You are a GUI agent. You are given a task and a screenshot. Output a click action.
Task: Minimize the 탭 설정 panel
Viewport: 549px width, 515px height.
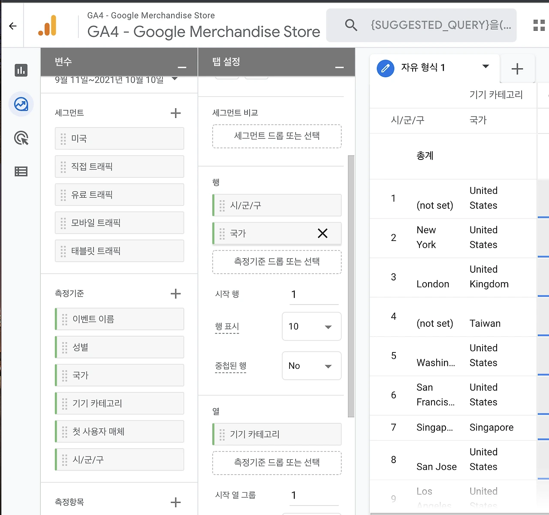[339, 67]
